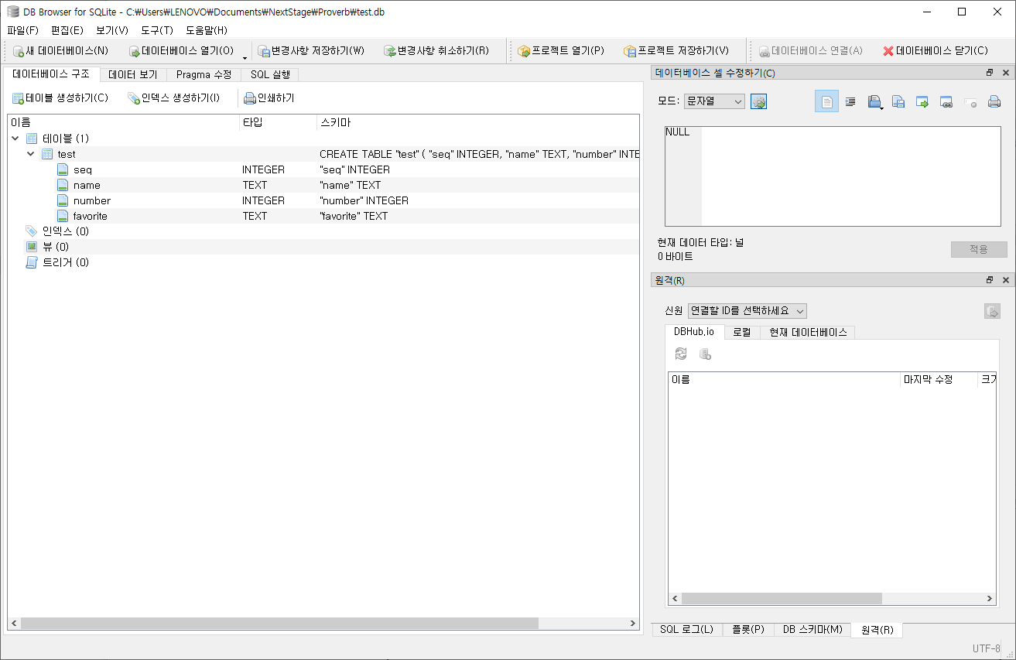Click the save cell data icon
This screenshot has height=660, width=1016.
(898, 101)
